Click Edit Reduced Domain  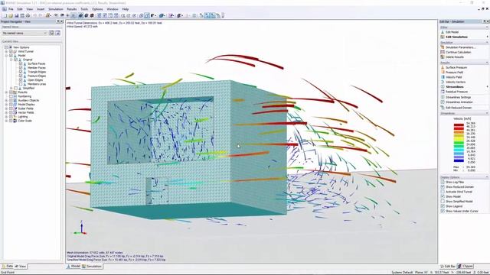[459, 108]
